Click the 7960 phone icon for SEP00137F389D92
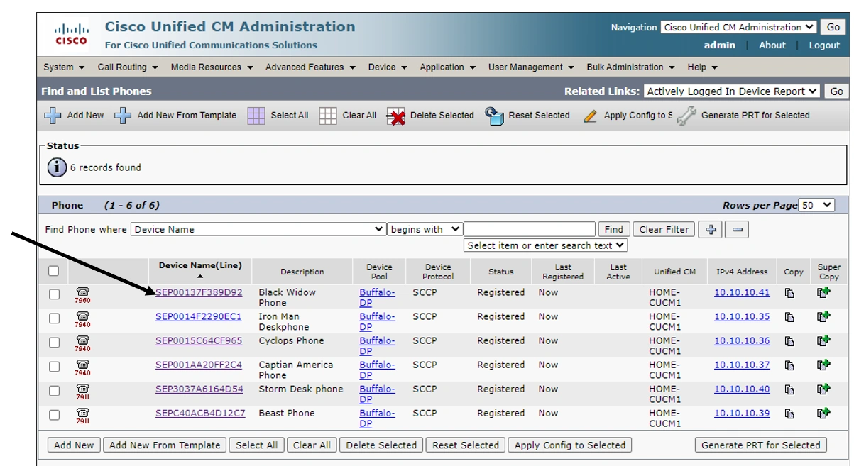 pos(83,296)
